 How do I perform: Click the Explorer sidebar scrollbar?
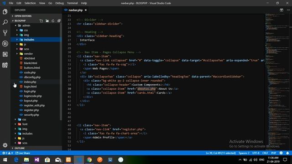tap(61, 72)
